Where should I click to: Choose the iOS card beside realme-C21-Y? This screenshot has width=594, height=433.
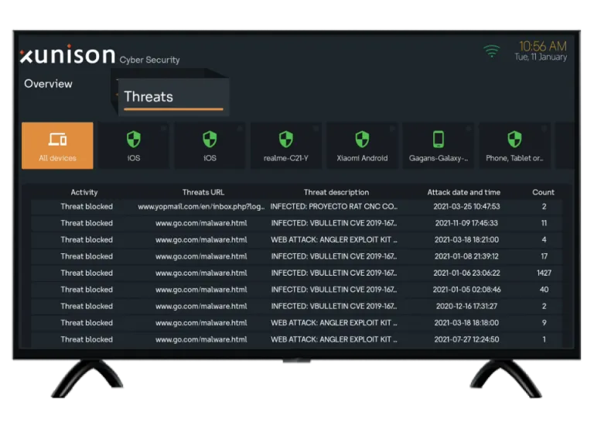pos(210,146)
